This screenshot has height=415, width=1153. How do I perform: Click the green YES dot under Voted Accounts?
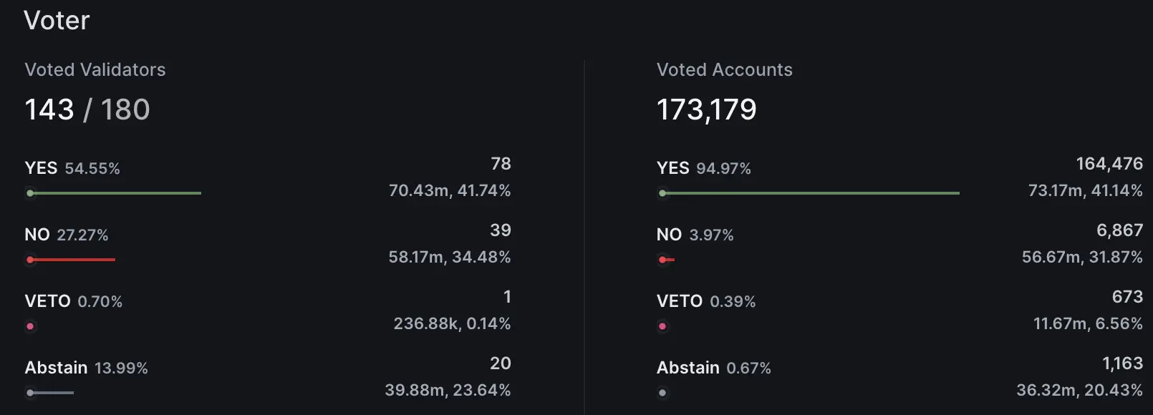[x=662, y=193]
